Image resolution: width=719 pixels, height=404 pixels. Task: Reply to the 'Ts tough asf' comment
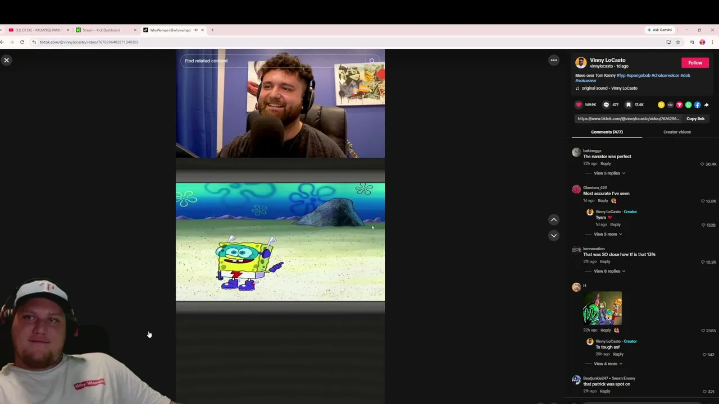[618, 355]
